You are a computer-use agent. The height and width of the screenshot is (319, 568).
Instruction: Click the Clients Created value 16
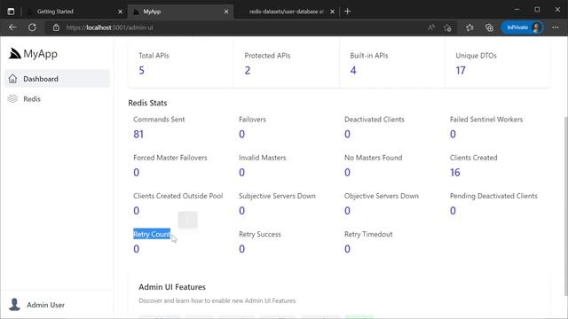[x=455, y=173]
